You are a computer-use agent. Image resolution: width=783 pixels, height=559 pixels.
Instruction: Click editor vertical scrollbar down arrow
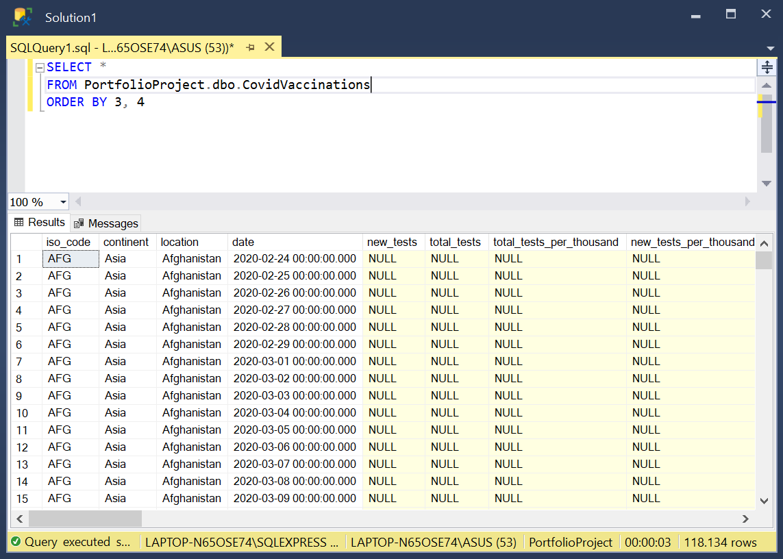pyautogui.click(x=767, y=184)
